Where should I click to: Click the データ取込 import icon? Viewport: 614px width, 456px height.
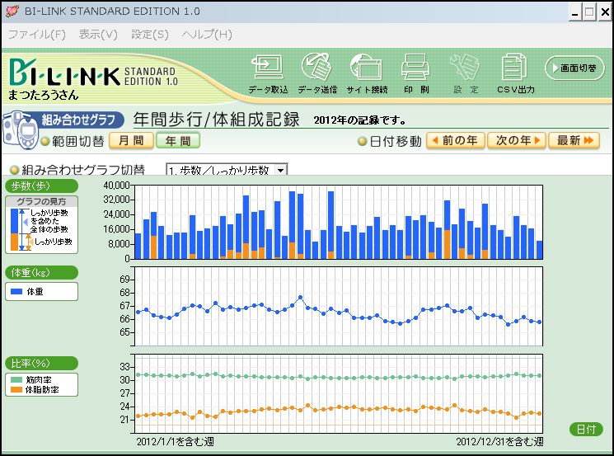tap(268, 71)
